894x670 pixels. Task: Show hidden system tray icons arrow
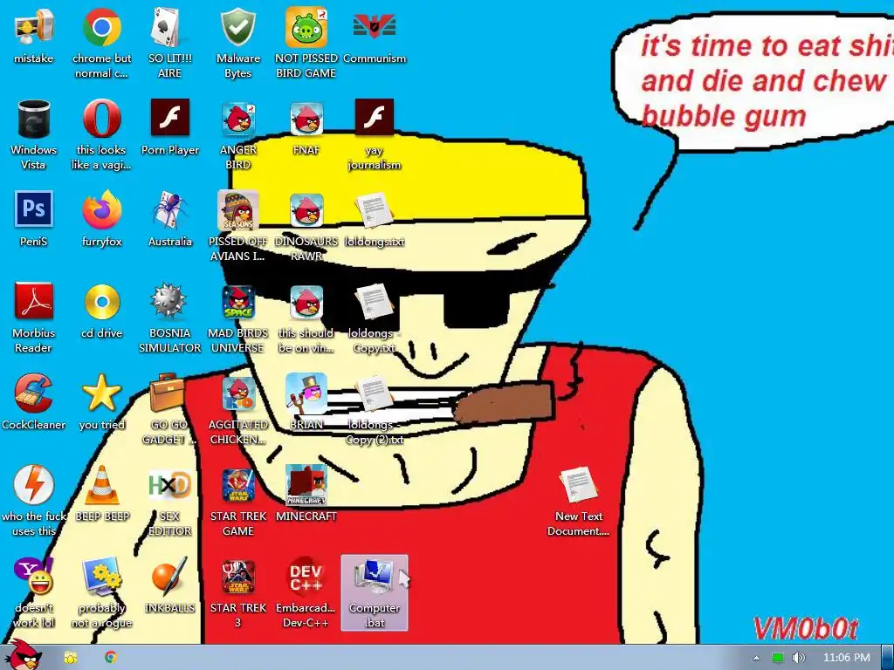point(757,658)
